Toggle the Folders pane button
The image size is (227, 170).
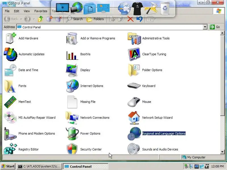point(95,19)
